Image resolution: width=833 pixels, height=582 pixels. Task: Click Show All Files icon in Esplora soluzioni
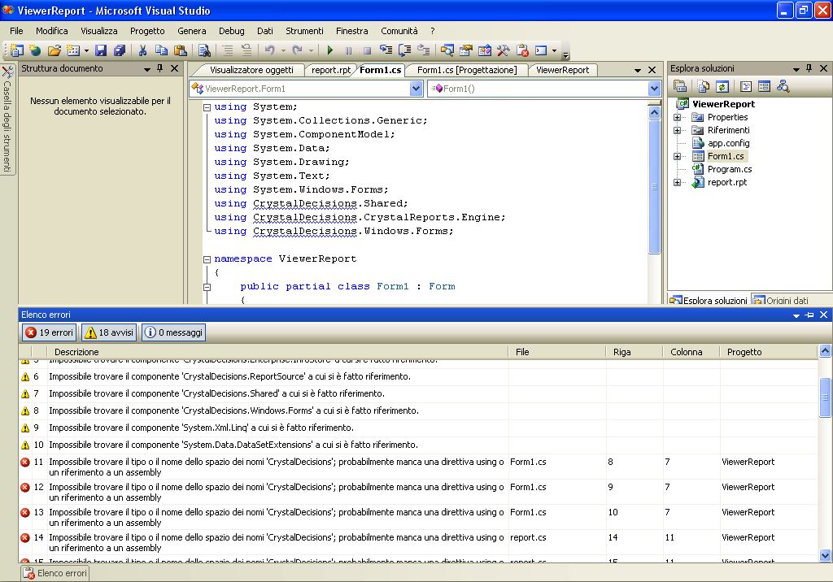(704, 86)
